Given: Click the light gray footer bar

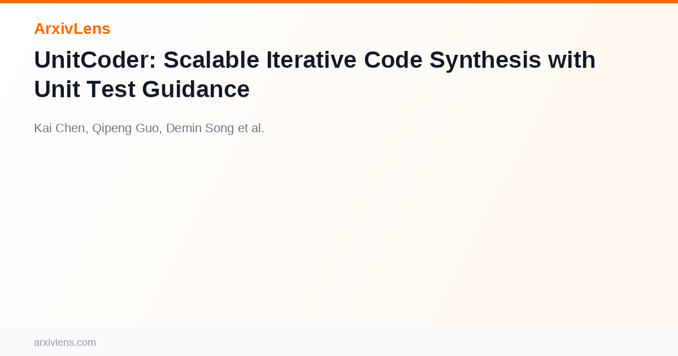Looking at the screenshot, I should click(x=339, y=342).
